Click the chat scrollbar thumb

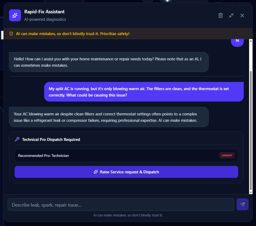pyautogui.click(x=251, y=130)
